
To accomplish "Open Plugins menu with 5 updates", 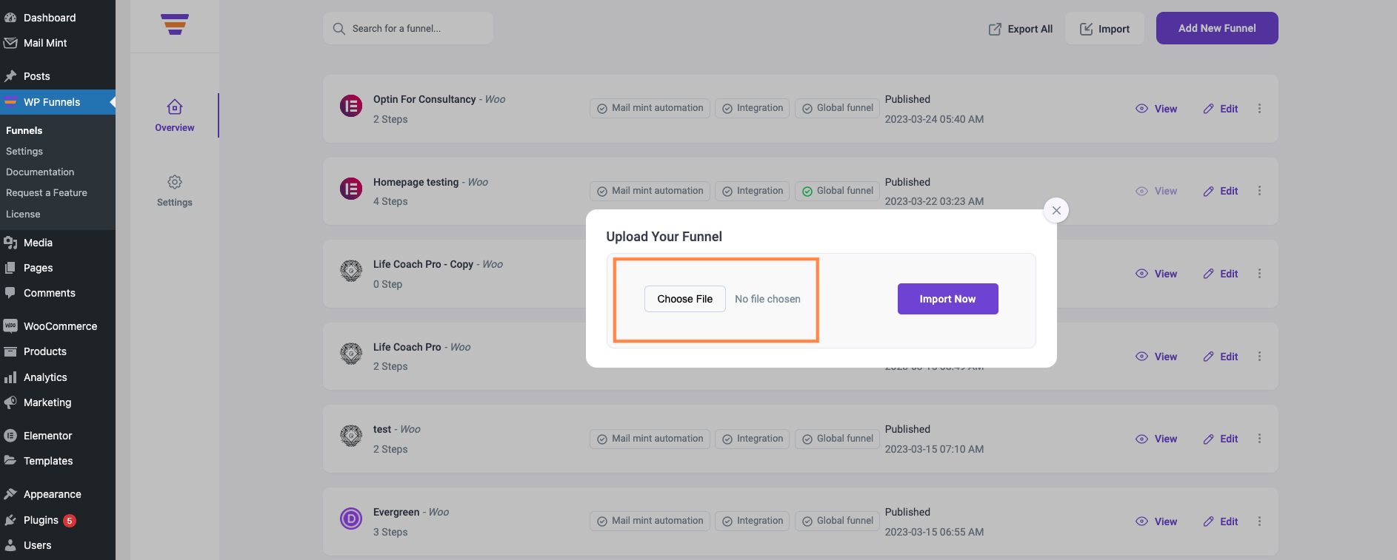I will click(57, 520).
